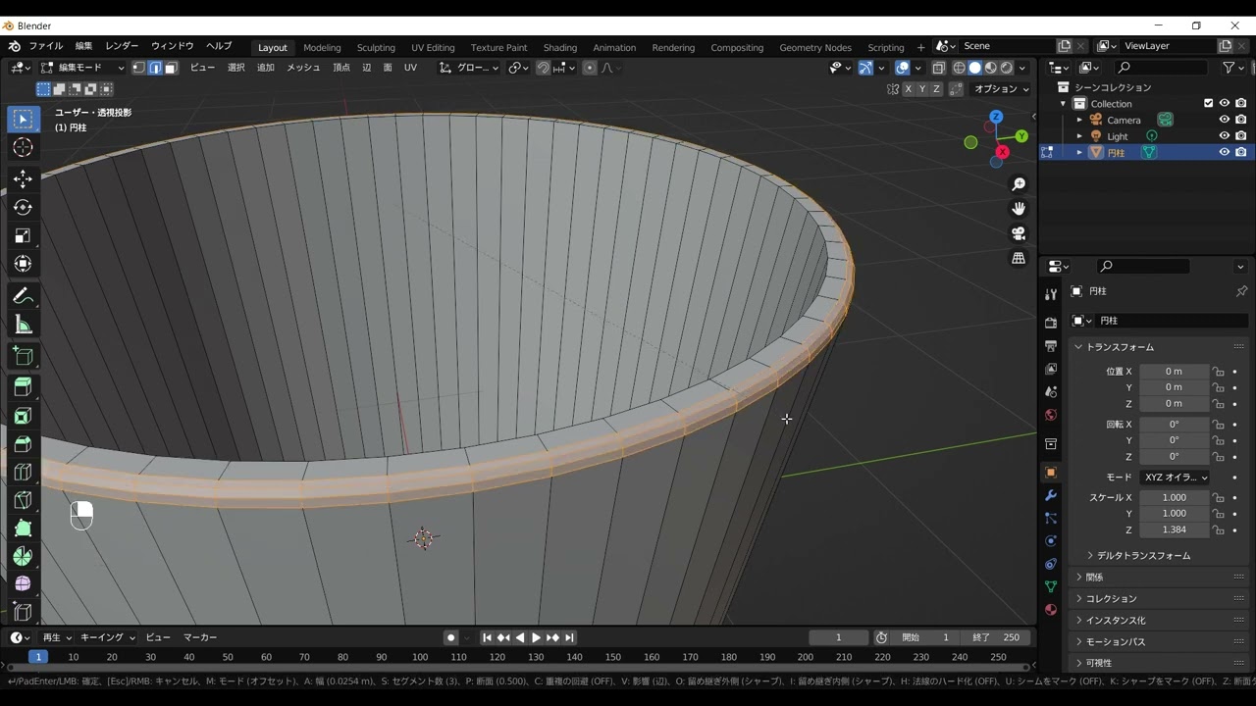This screenshot has height=706, width=1256.
Task: Toggle X-ray display in viewport header
Action: coord(939,68)
